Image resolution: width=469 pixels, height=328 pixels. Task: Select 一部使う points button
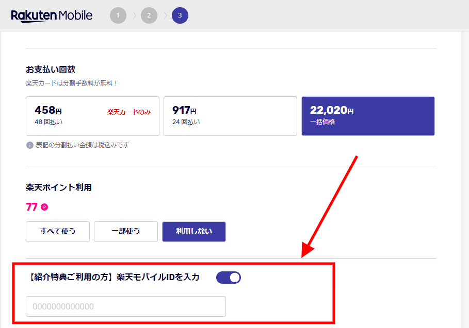click(x=125, y=232)
